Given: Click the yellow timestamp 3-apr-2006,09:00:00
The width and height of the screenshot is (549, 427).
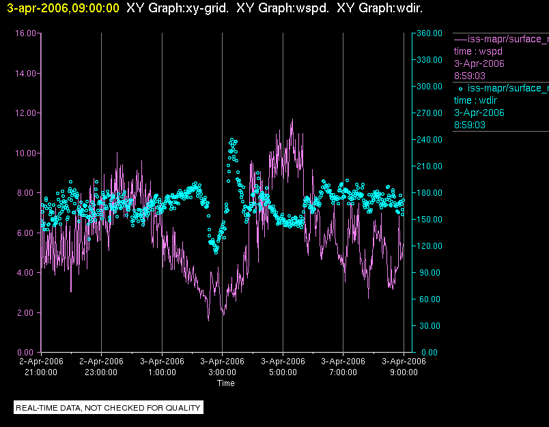Looking at the screenshot, I should pyautogui.click(x=63, y=8).
